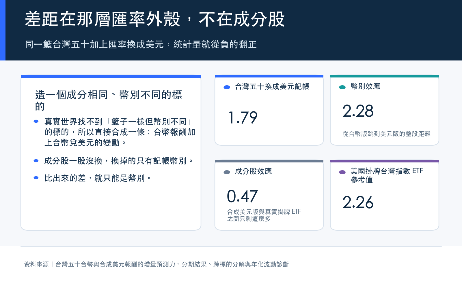Click bullet dot before 比出來的差
The width and height of the screenshot is (462, 288).
(36, 178)
